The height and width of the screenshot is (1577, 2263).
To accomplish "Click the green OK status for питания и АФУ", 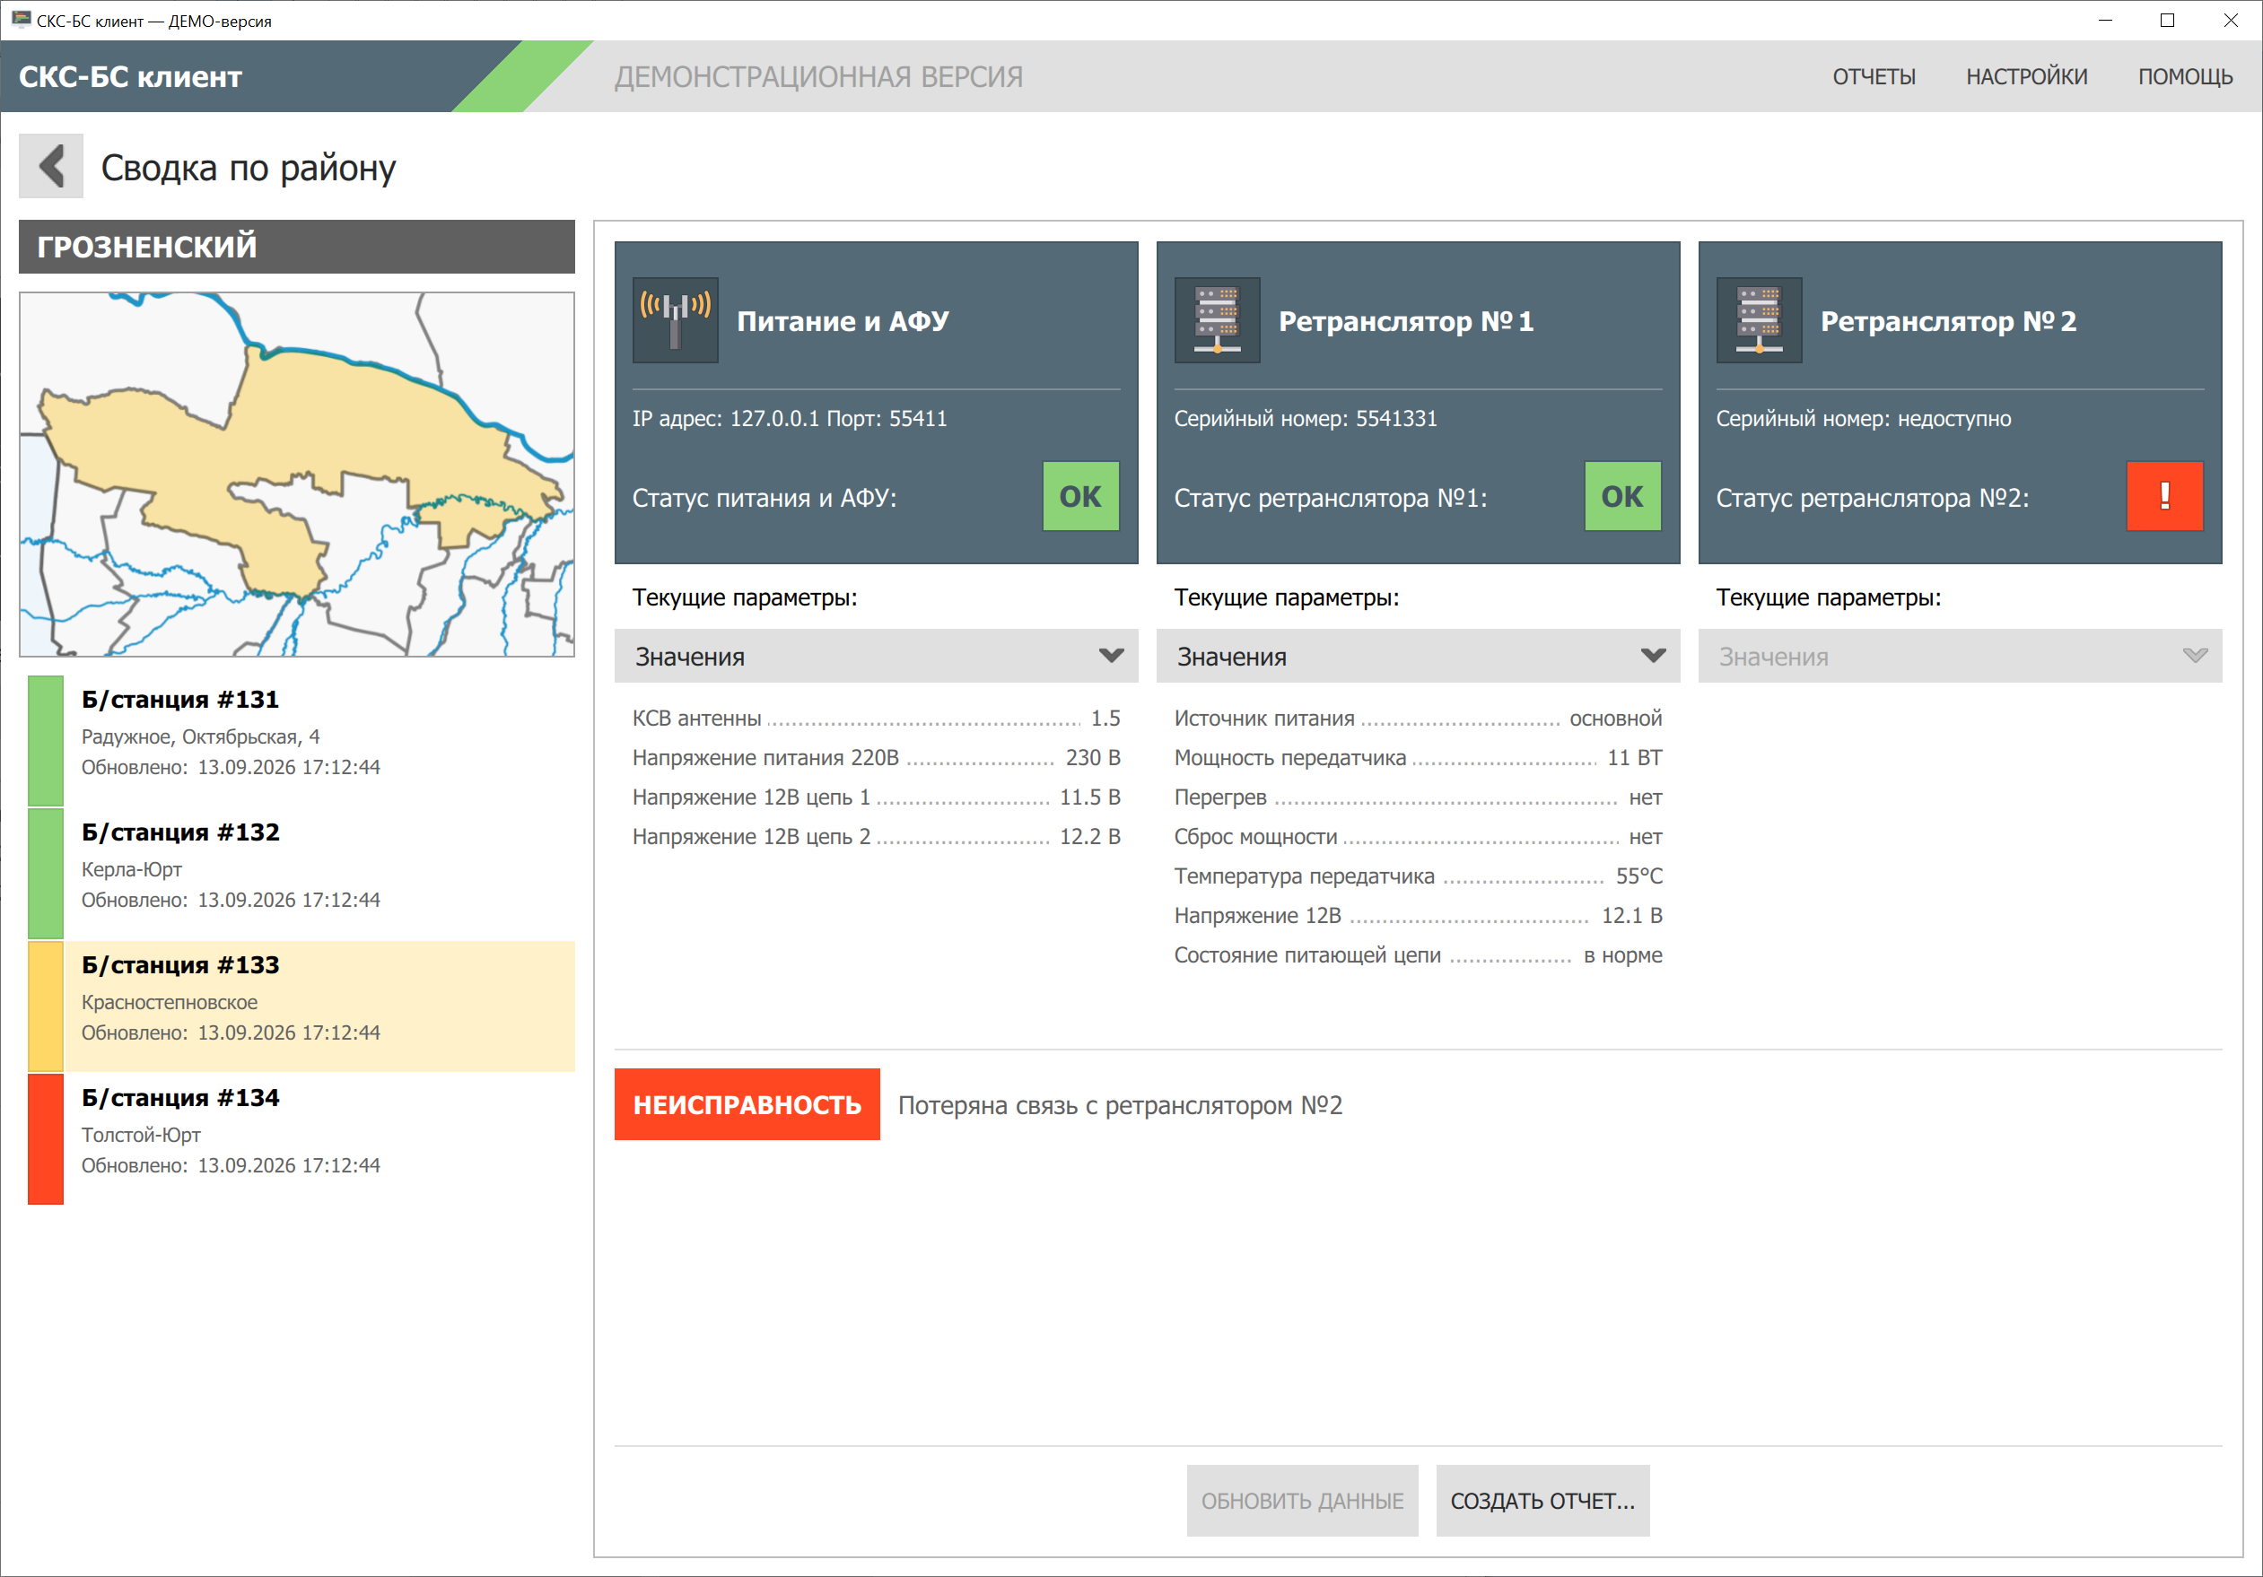I will pyautogui.click(x=1081, y=496).
